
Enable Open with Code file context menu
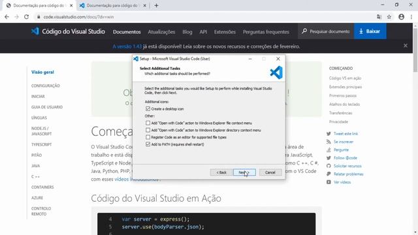pos(148,123)
